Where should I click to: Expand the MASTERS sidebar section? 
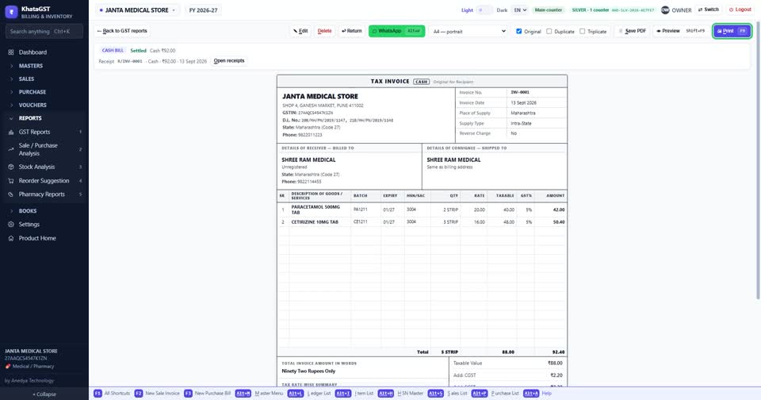tap(44, 66)
